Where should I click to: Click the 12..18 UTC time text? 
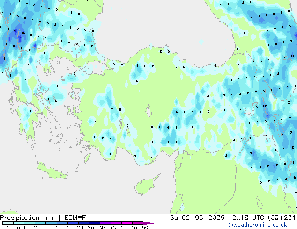click(x=246, y=218)
